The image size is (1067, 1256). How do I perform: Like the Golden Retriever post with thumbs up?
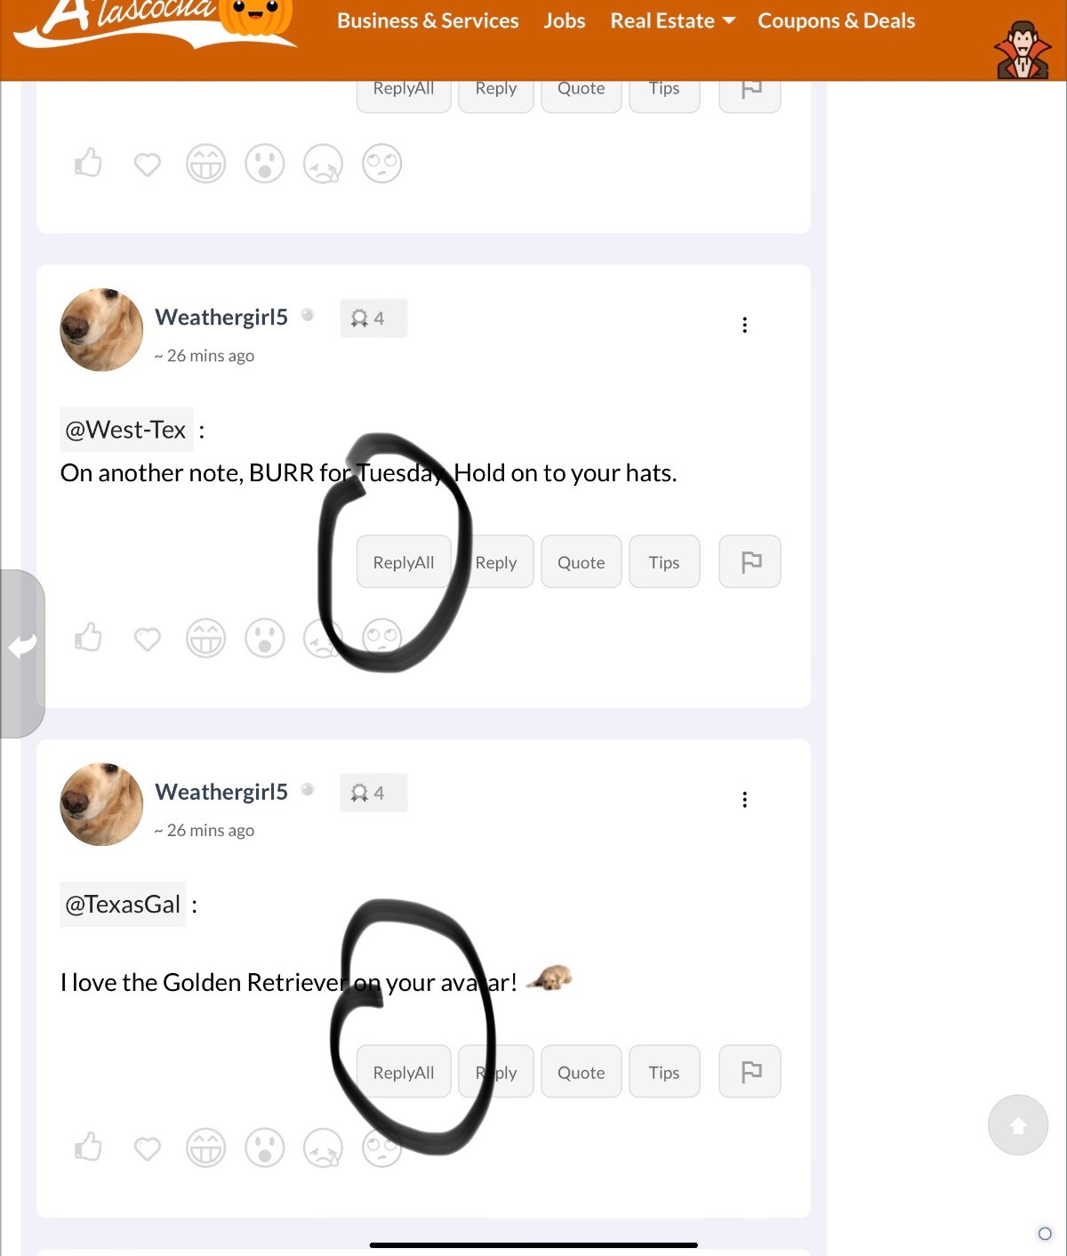click(x=88, y=1147)
